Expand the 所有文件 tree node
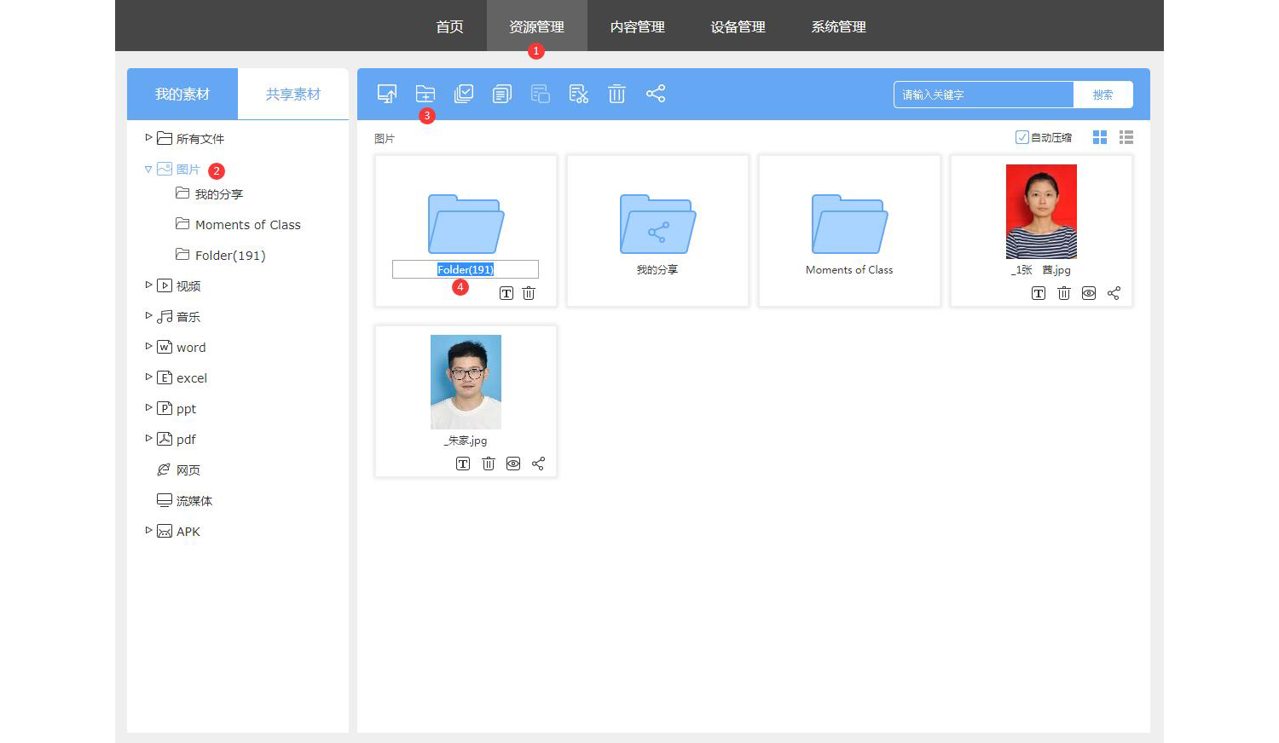Image resolution: width=1279 pixels, height=743 pixels. (x=148, y=138)
